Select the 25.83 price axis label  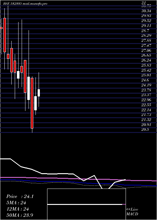pyautogui.click(x=146, y=65)
